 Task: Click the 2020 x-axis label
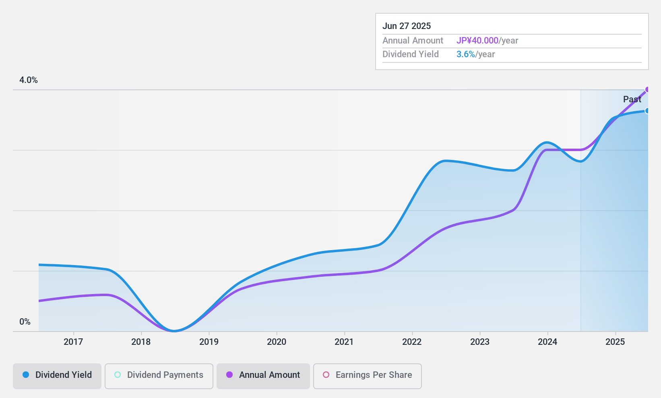(277, 342)
